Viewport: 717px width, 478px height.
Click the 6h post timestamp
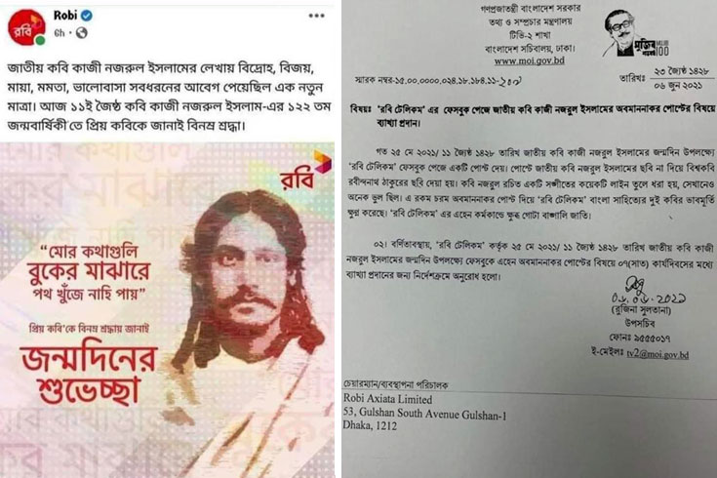pyautogui.click(x=60, y=33)
